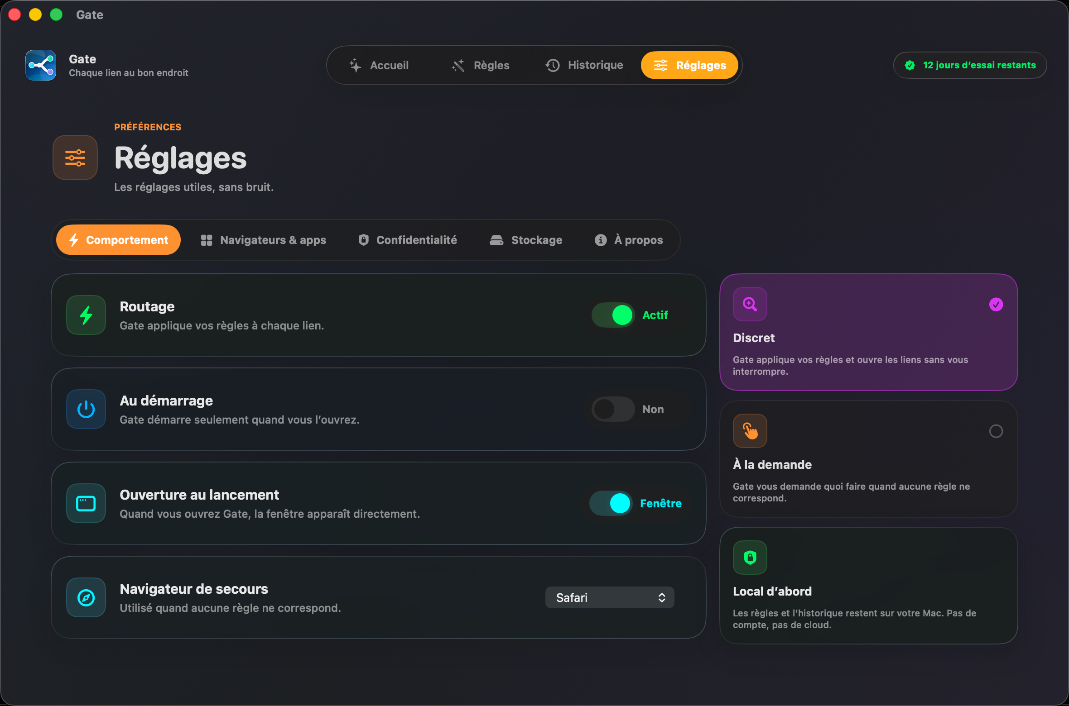Click the Discret card title
Screen dimensions: 1069x706
[x=754, y=338]
